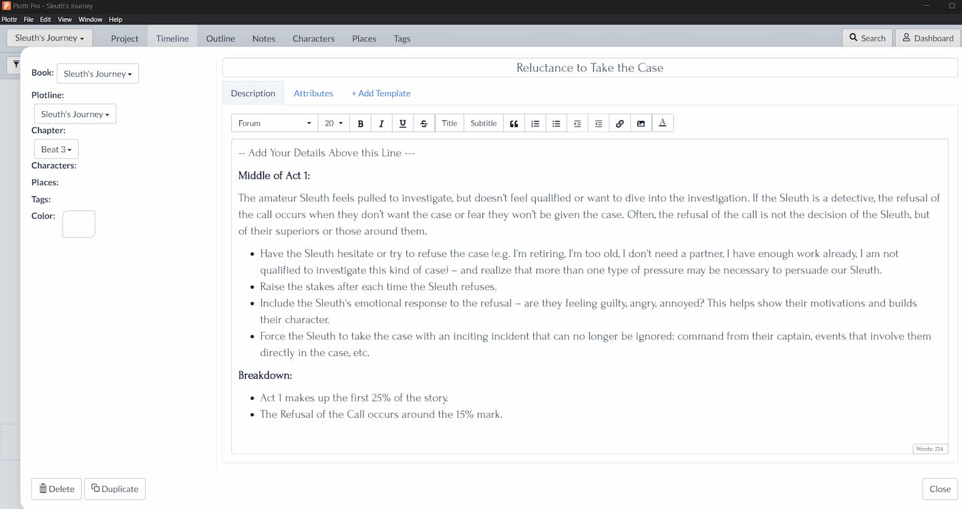Click the Close button
Image resolution: width=962 pixels, height=509 pixels.
939,489
